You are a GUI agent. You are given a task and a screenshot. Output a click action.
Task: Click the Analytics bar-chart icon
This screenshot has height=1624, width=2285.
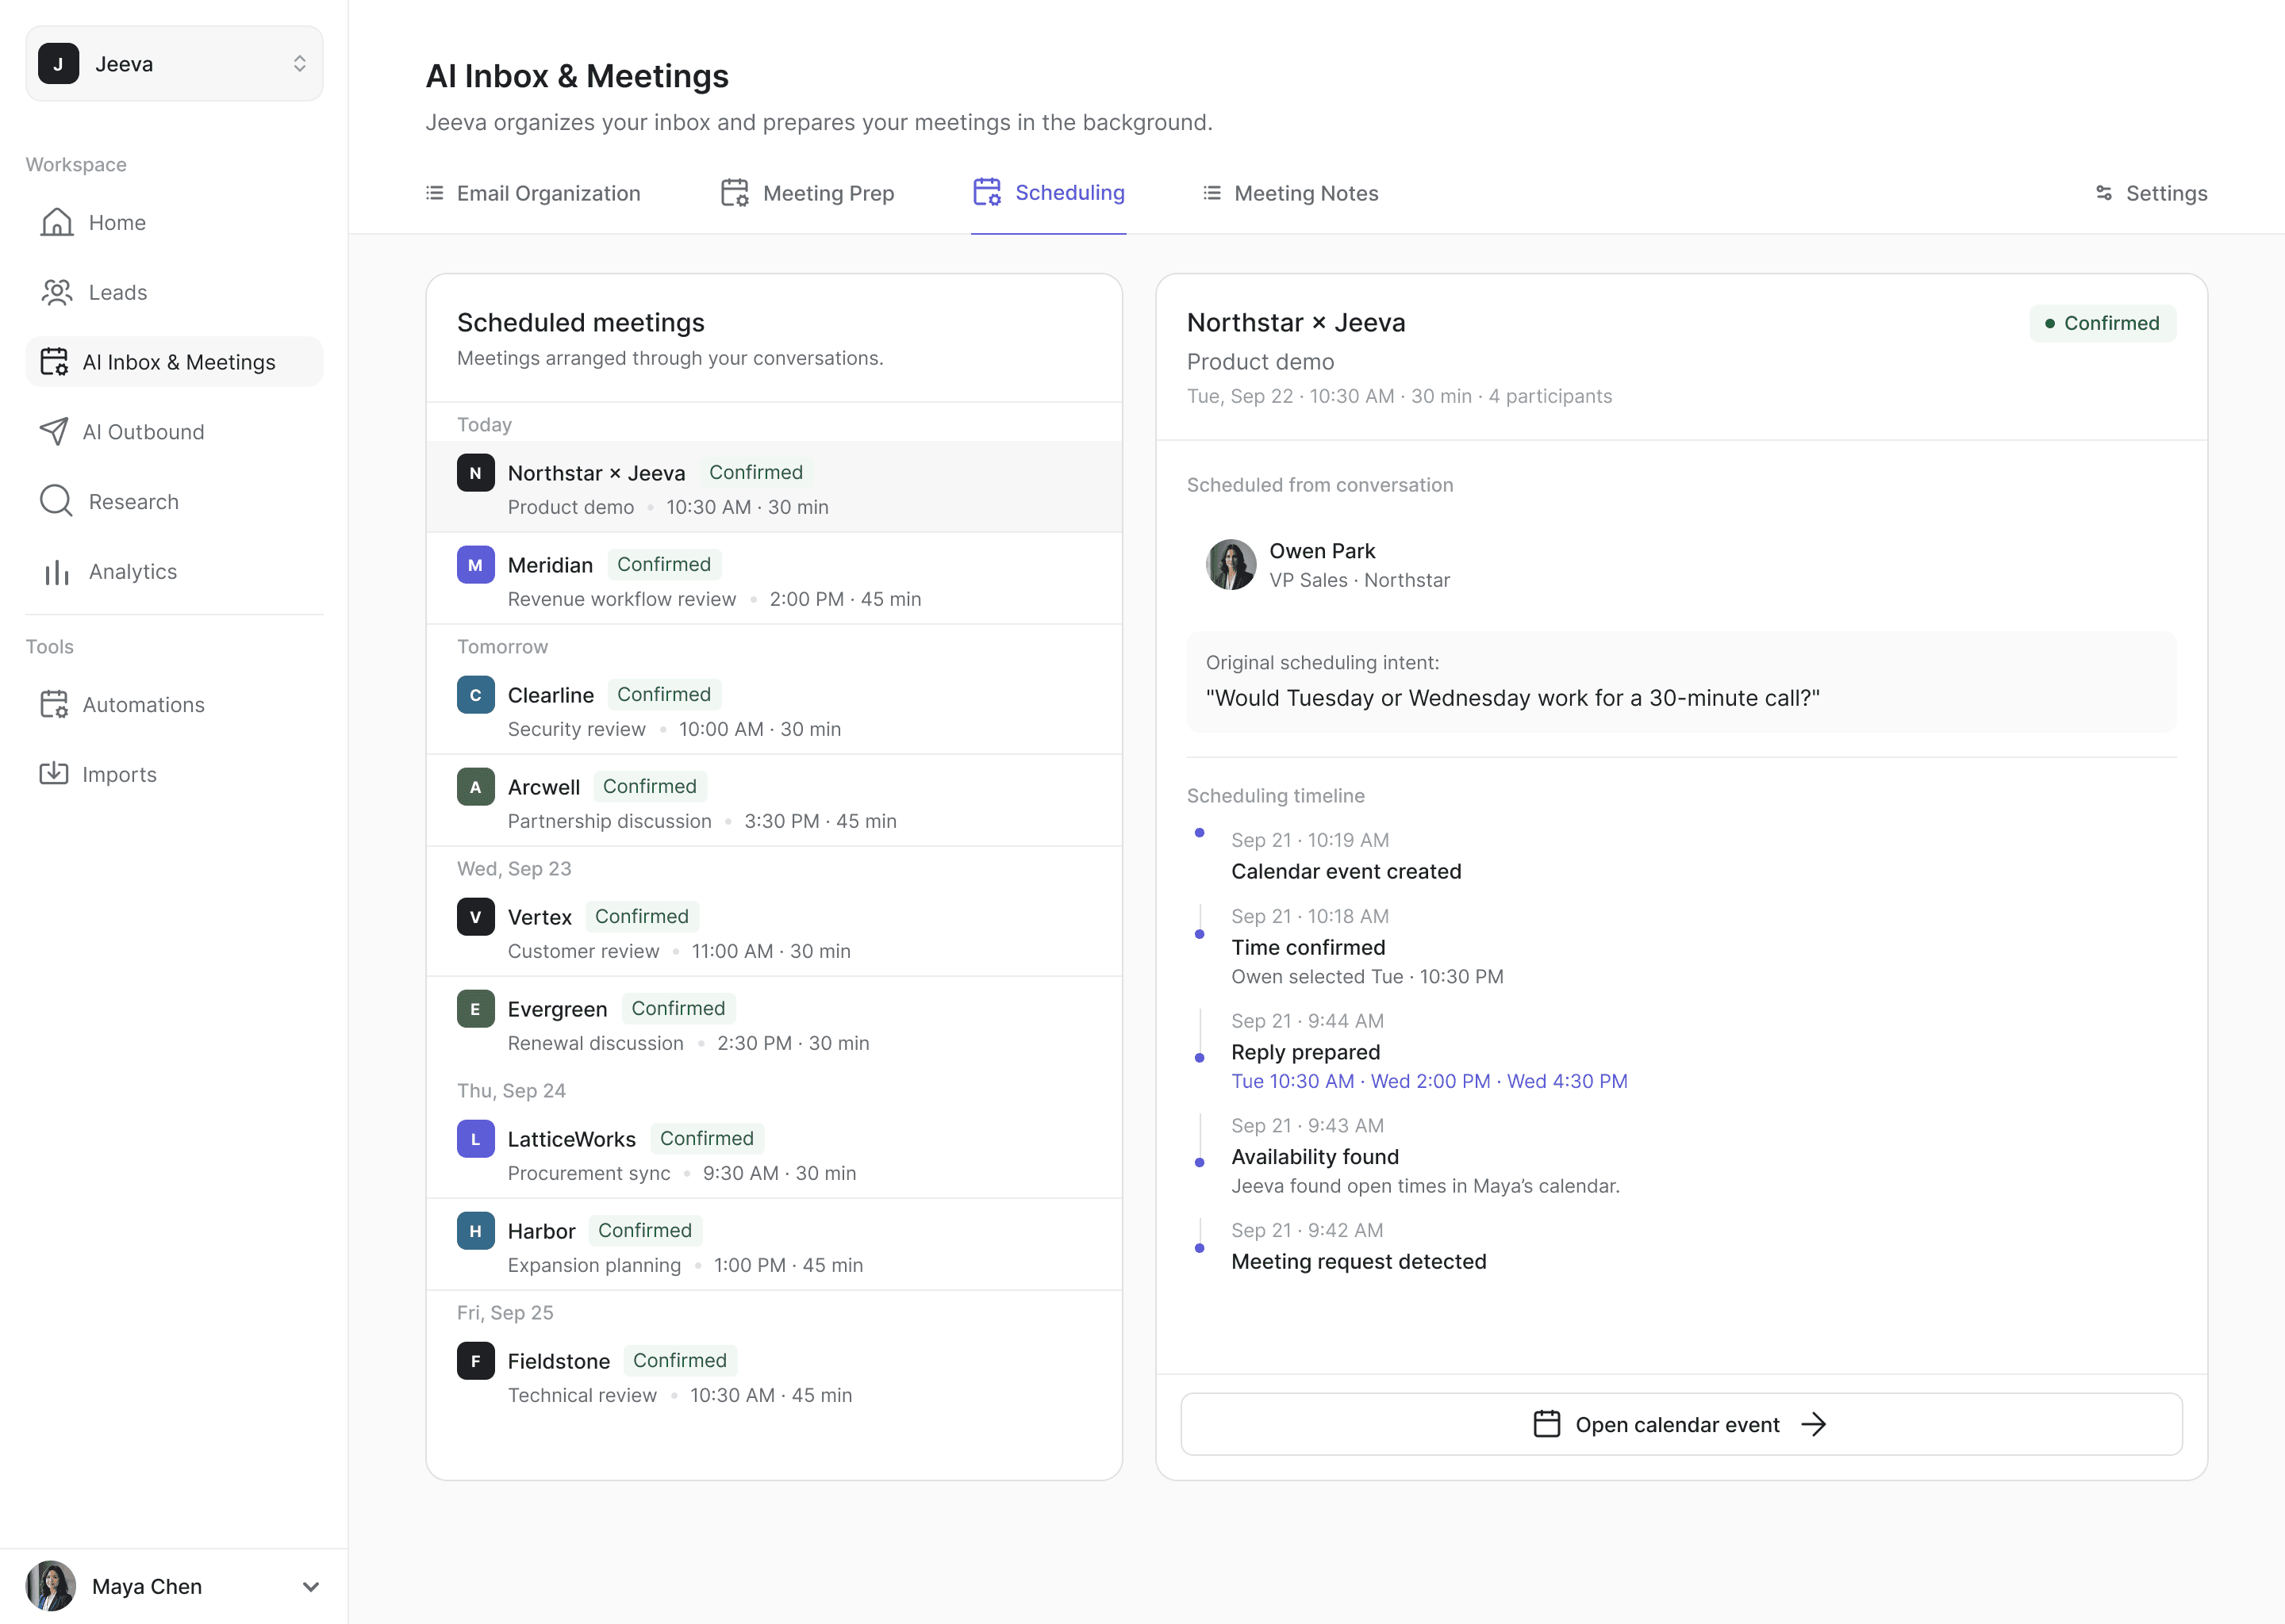(56, 571)
